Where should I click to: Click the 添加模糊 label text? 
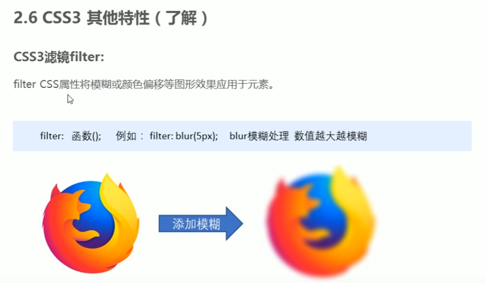click(196, 224)
